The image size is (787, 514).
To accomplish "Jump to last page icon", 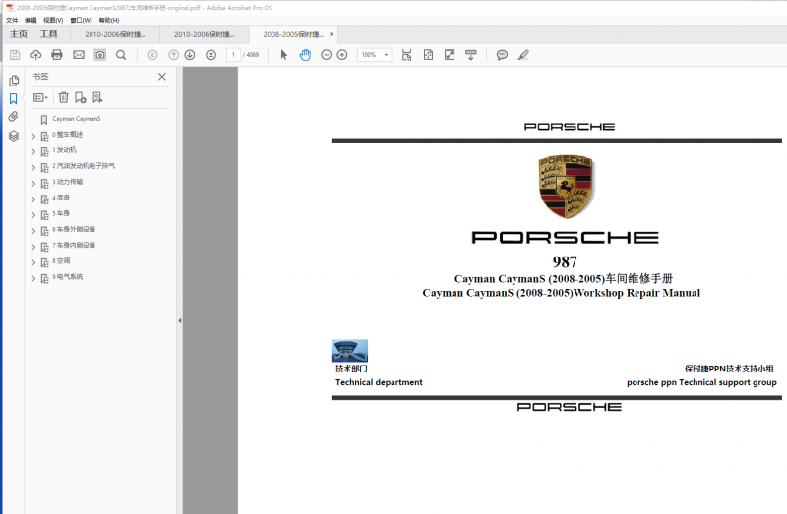I will (x=211, y=55).
